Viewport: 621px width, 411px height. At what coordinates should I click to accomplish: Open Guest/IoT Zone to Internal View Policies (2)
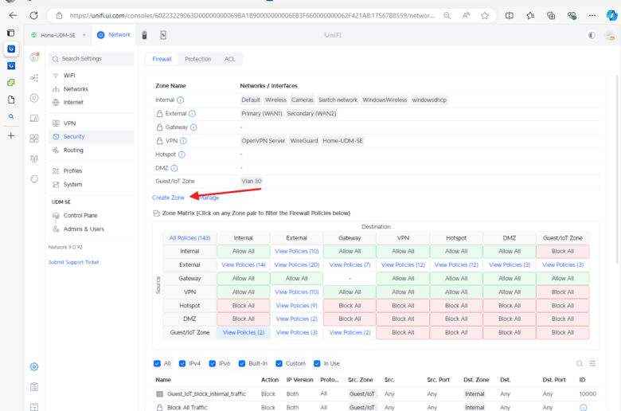pyautogui.click(x=244, y=332)
